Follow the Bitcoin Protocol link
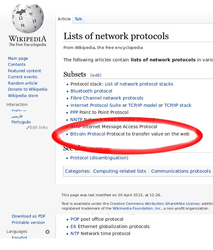This screenshot has height=250, width=213. click(x=88, y=134)
